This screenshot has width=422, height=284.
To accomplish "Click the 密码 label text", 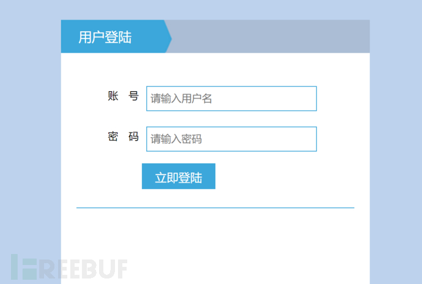I will [124, 136].
